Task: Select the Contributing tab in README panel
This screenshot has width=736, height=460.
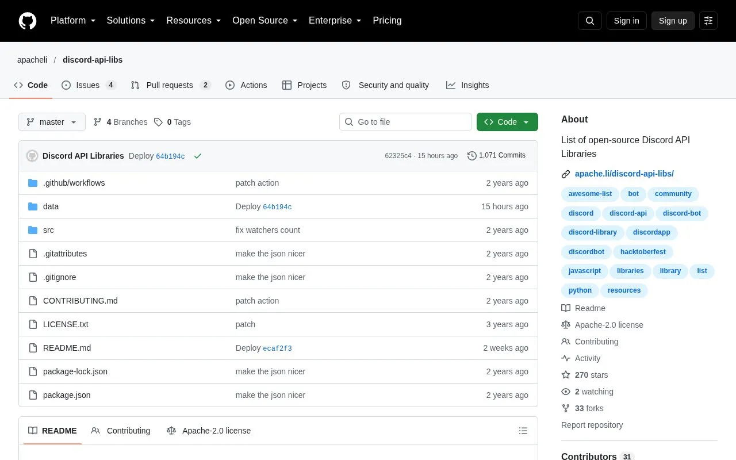Action: point(121,431)
